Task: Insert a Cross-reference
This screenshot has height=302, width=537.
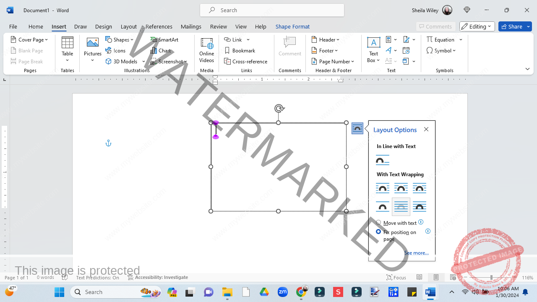Action: [x=246, y=61]
